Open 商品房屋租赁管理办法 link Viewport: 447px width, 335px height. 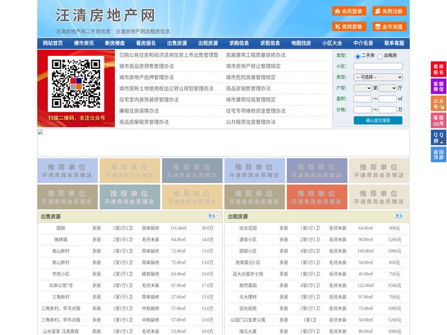(x=144, y=122)
